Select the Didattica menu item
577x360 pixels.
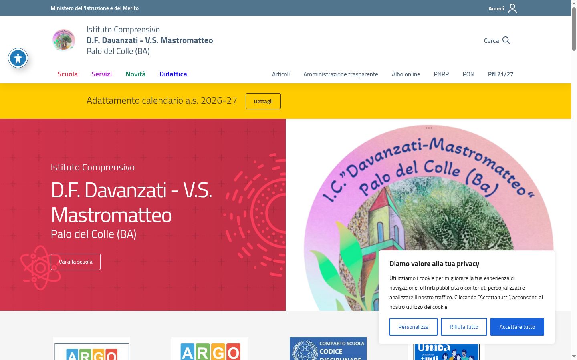coord(173,74)
